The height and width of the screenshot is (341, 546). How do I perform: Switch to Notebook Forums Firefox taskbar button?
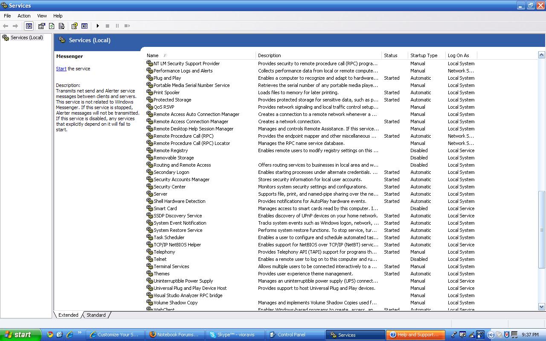coord(175,335)
